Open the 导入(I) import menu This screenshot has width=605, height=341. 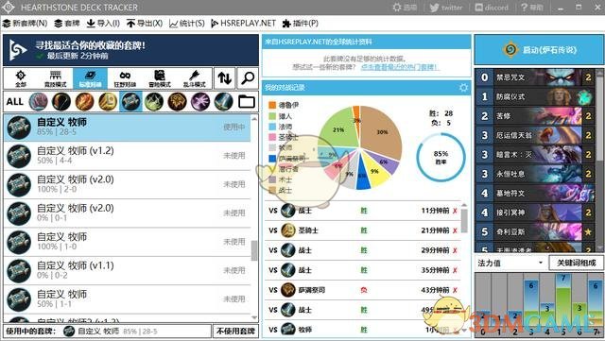click(x=103, y=24)
